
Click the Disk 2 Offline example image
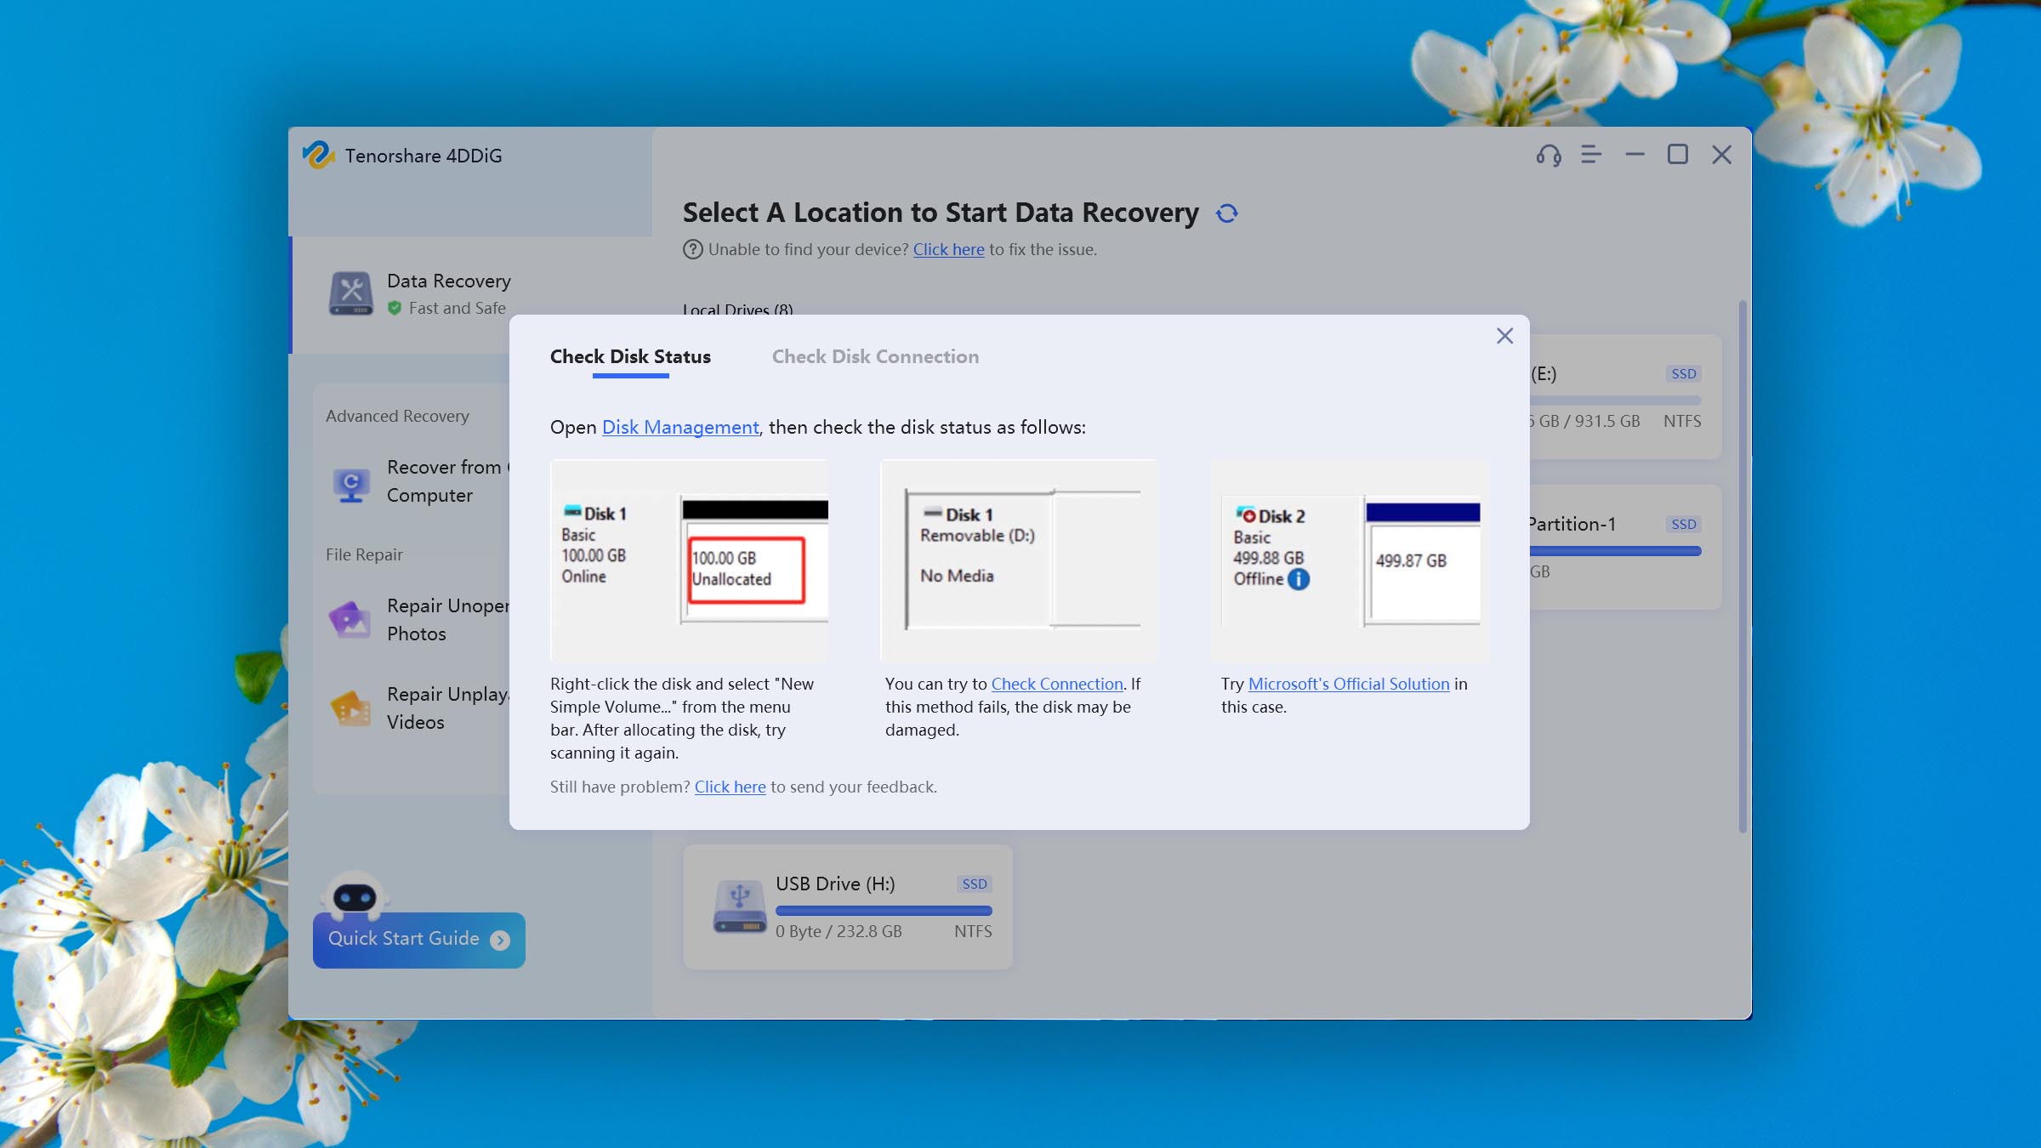[x=1350, y=561]
